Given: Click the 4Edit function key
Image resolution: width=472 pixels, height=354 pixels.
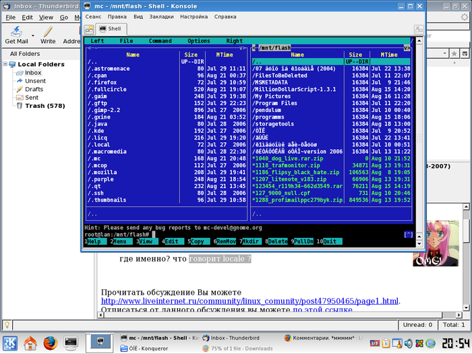Looking at the screenshot, I should (173, 241).
